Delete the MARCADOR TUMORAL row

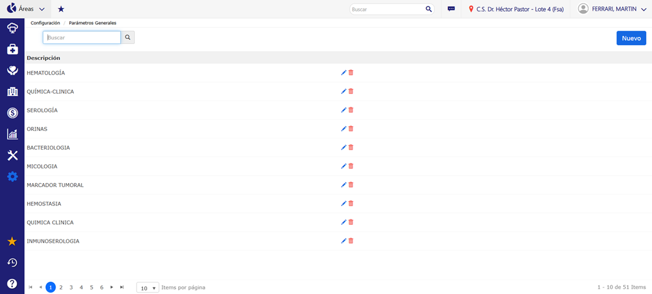tap(351, 185)
